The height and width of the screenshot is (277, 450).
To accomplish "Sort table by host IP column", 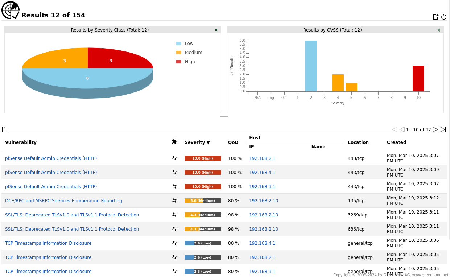I will click(251, 147).
